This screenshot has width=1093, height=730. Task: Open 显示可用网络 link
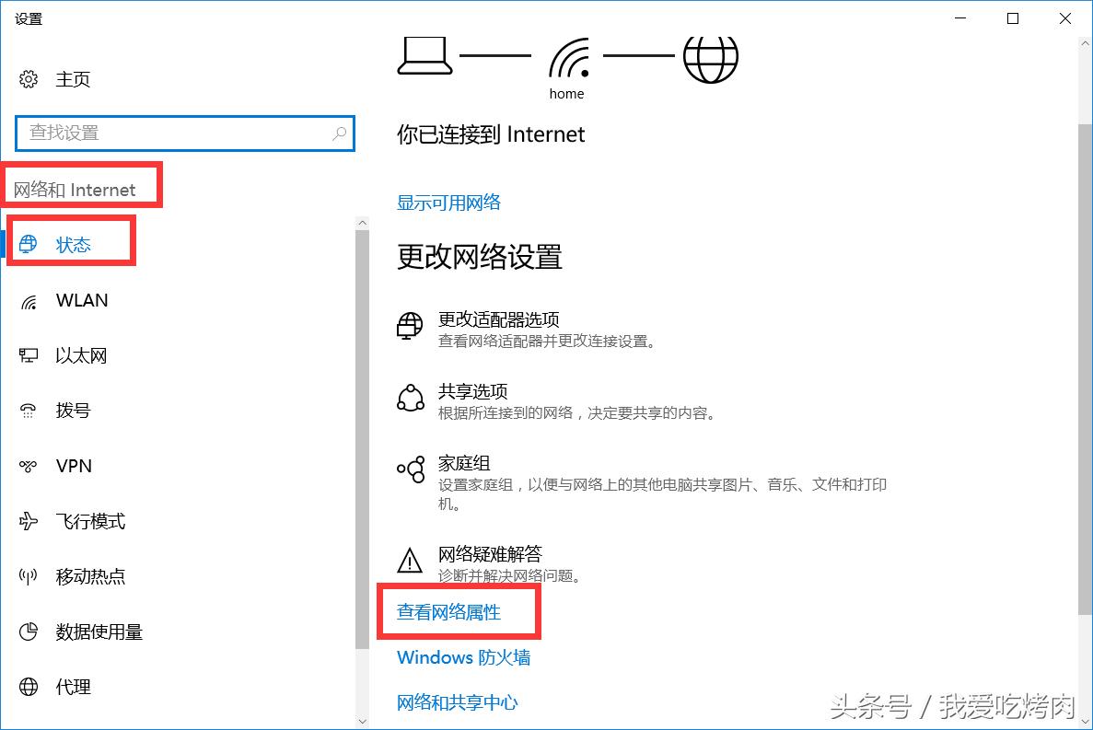[x=448, y=203]
